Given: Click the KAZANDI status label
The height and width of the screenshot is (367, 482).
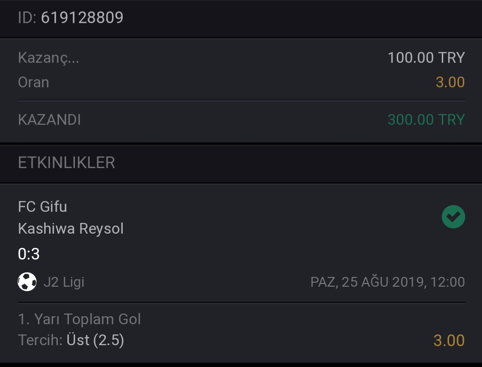Looking at the screenshot, I should pos(50,120).
